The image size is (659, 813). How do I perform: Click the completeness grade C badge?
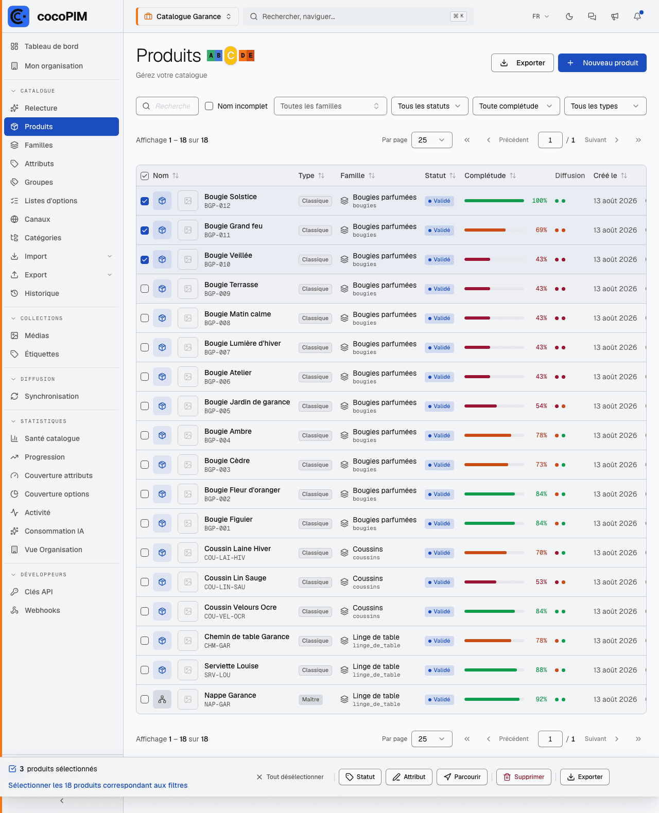(x=231, y=56)
